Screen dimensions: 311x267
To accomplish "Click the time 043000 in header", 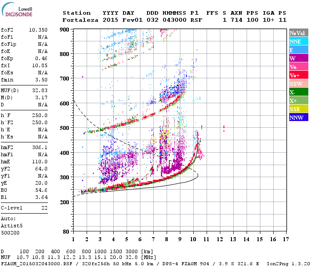I will (175, 20).
